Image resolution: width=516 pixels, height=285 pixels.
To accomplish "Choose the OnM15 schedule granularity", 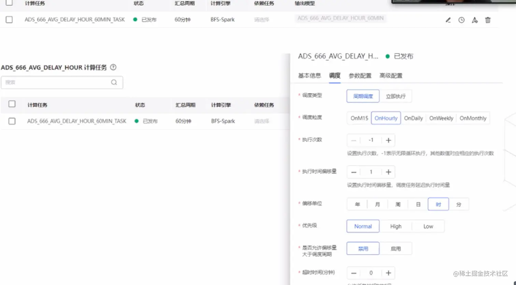I will [x=359, y=118].
